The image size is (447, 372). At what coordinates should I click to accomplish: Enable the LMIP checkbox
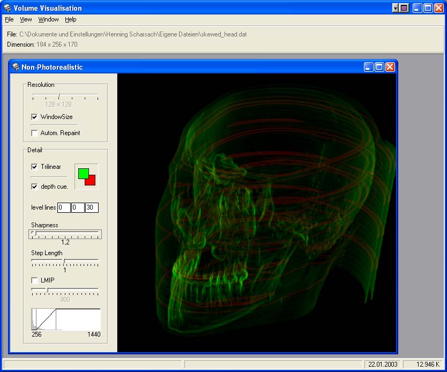(35, 280)
